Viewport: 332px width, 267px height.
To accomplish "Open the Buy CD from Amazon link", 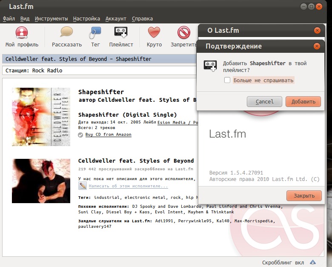I will click(108, 135).
